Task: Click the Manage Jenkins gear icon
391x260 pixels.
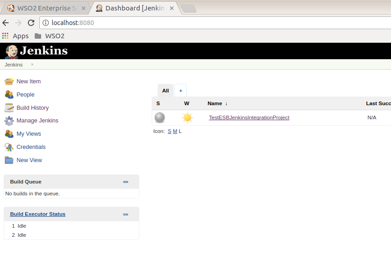Action: tap(9, 121)
